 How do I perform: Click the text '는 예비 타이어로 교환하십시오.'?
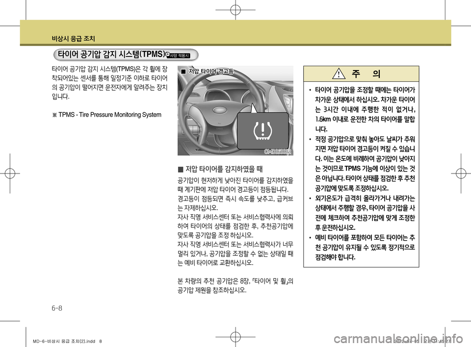pyautogui.click(x=215, y=263)
